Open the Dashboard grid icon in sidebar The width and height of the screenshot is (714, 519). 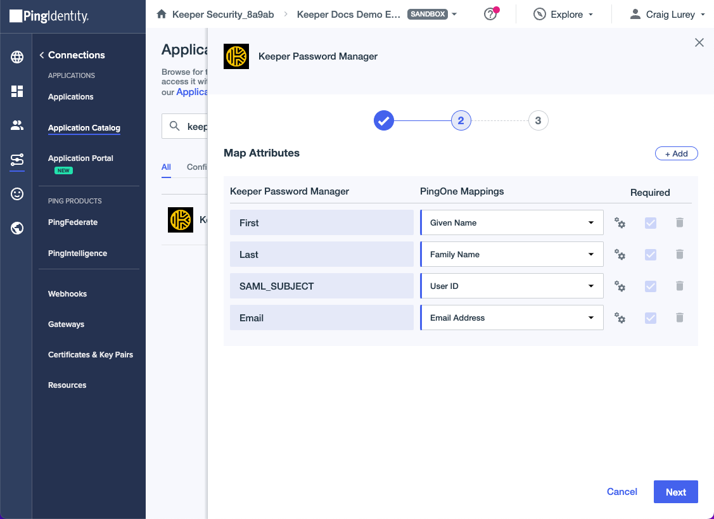17,91
